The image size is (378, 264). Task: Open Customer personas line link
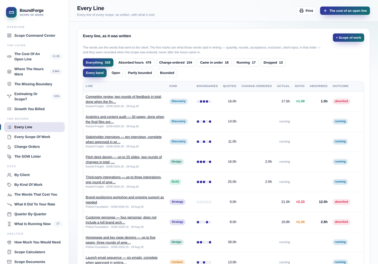121,220
